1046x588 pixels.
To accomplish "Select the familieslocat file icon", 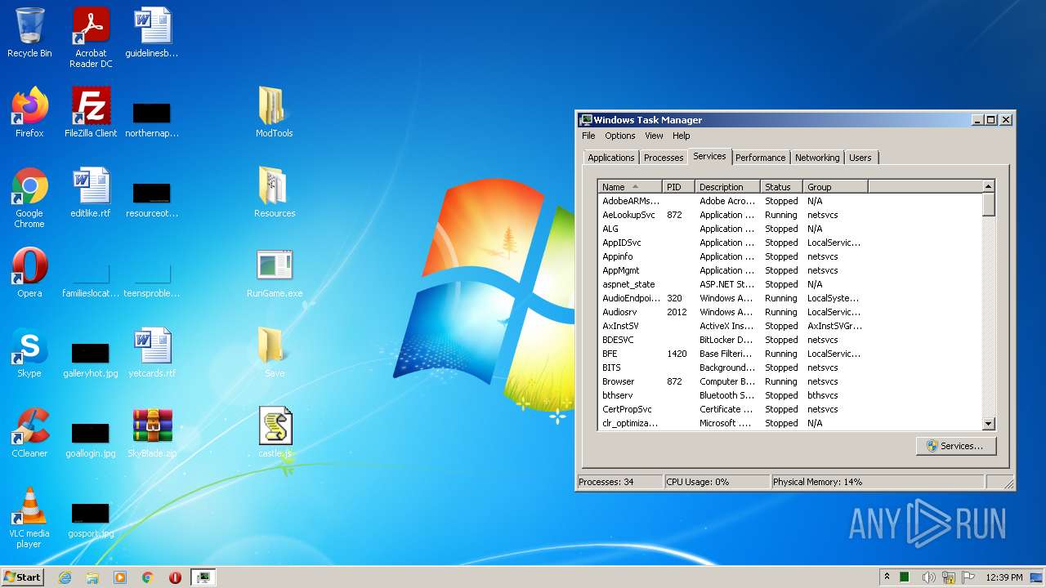I will point(91,279).
